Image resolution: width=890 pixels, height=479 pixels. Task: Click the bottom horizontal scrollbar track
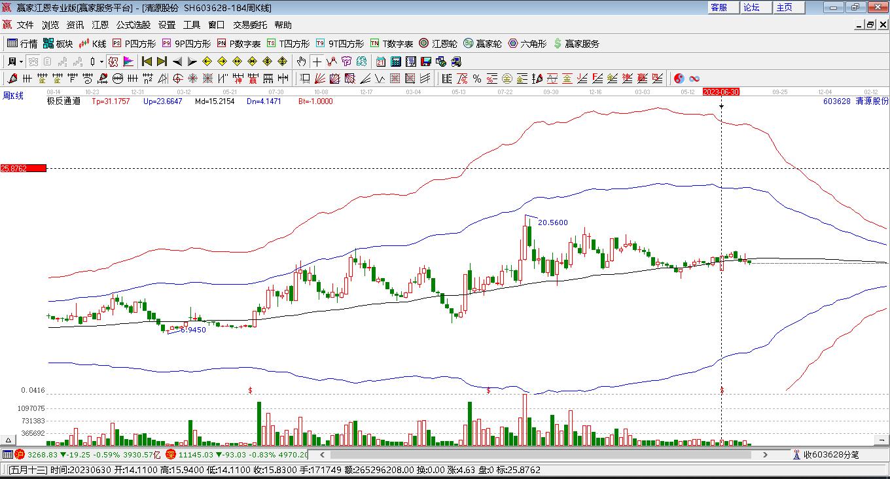[x=543, y=454]
